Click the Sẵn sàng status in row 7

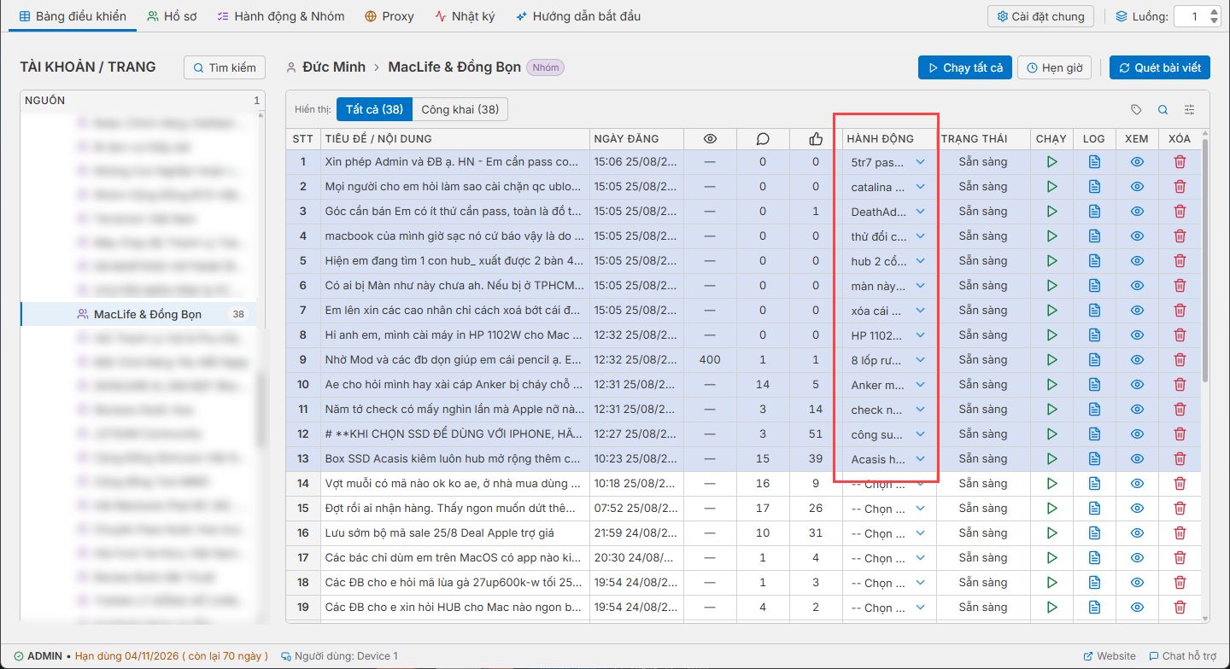point(982,311)
